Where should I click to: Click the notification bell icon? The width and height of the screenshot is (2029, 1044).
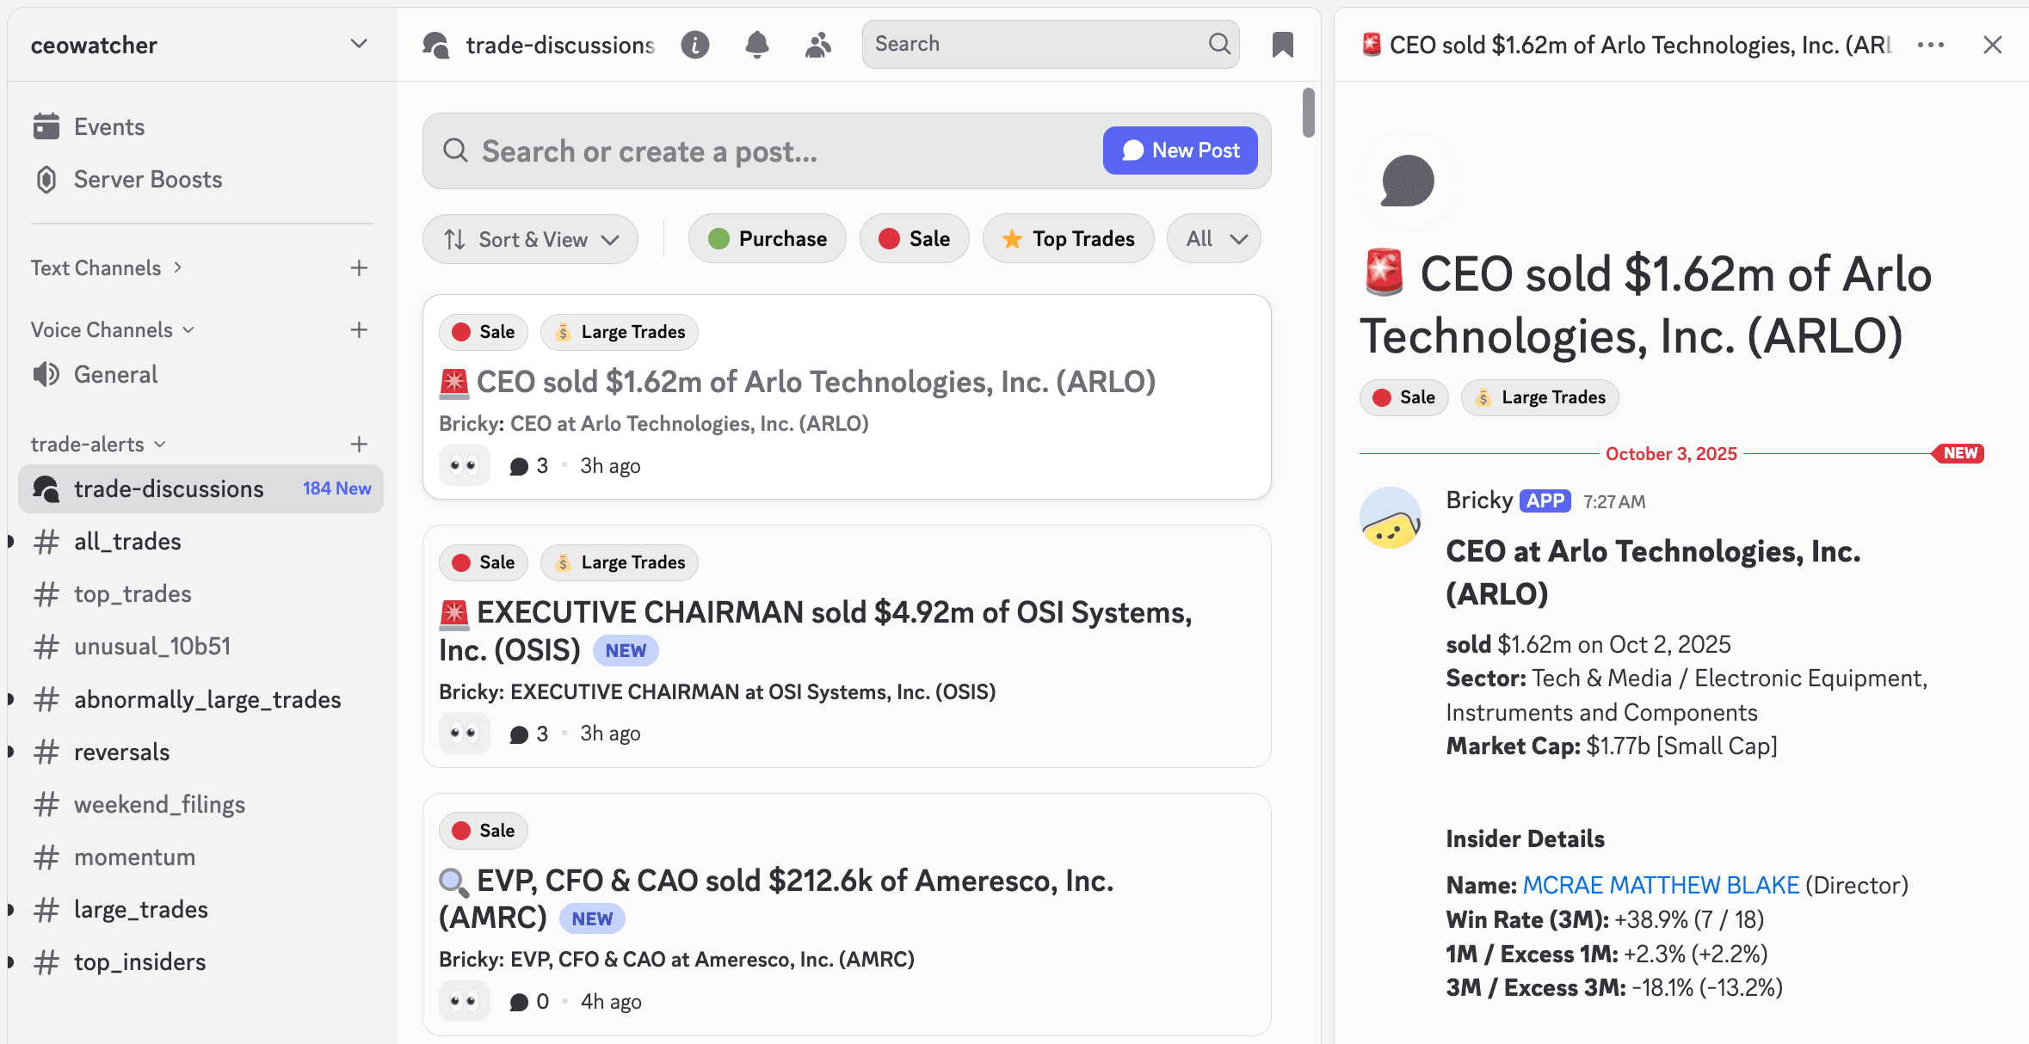click(x=757, y=45)
